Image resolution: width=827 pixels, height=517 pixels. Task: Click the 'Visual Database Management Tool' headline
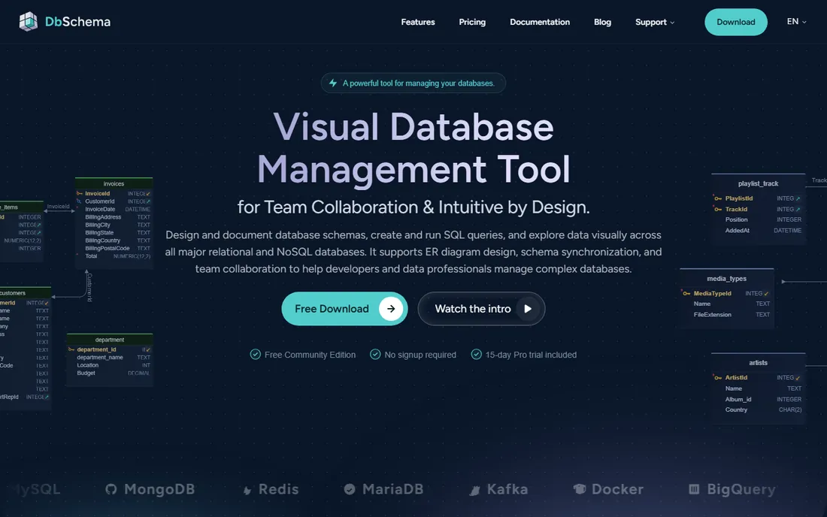pyautogui.click(x=413, y=148)
